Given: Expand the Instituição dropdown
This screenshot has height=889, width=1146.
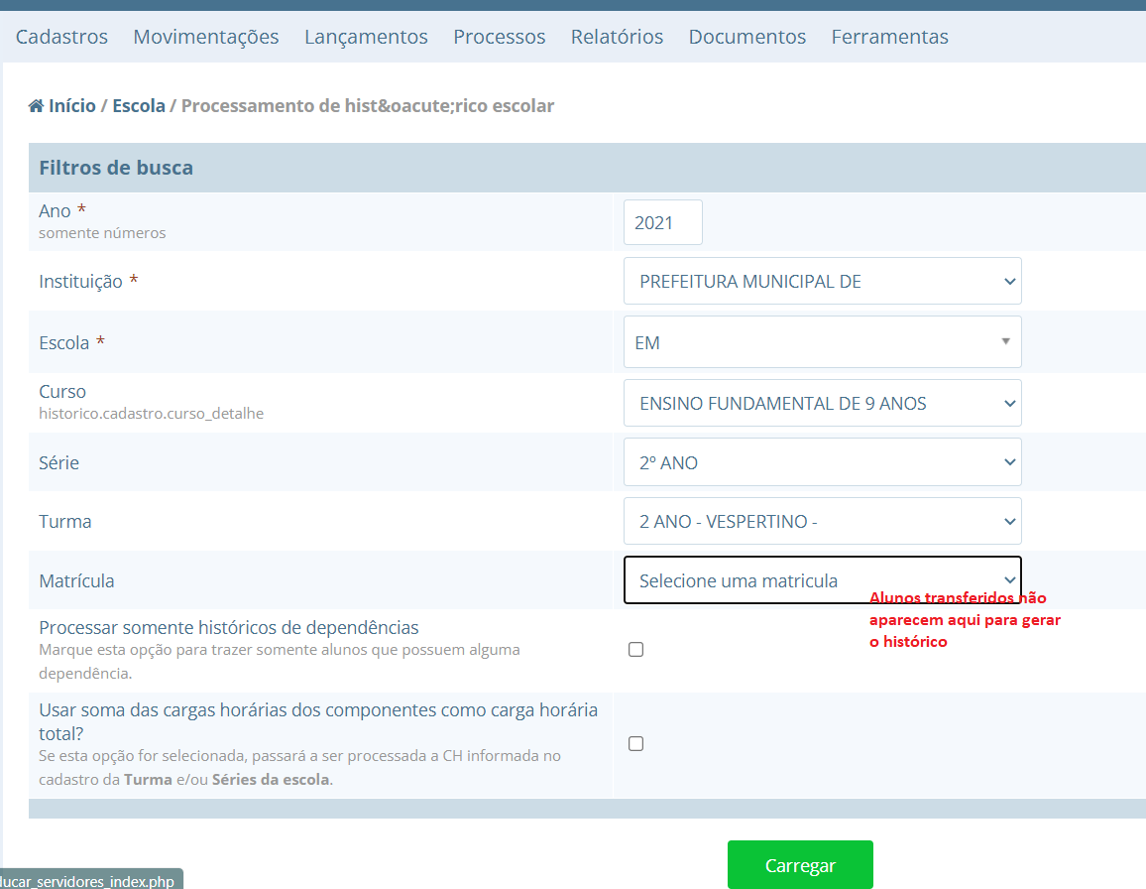Looking at the screenshot, I should pyautogui.click(x=822, y=281).
